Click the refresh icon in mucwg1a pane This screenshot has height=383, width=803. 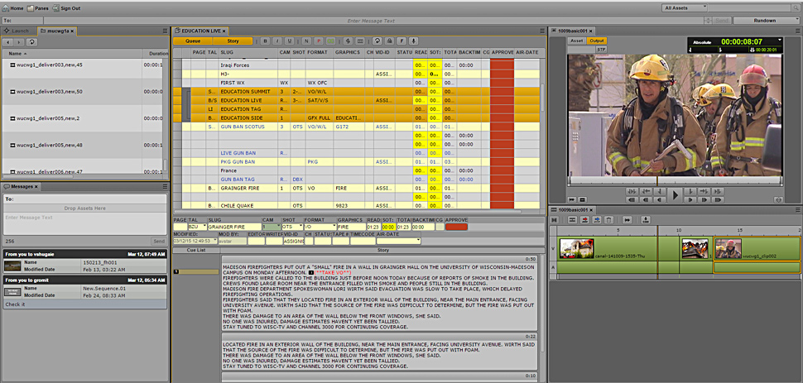(x=31, y=42)
